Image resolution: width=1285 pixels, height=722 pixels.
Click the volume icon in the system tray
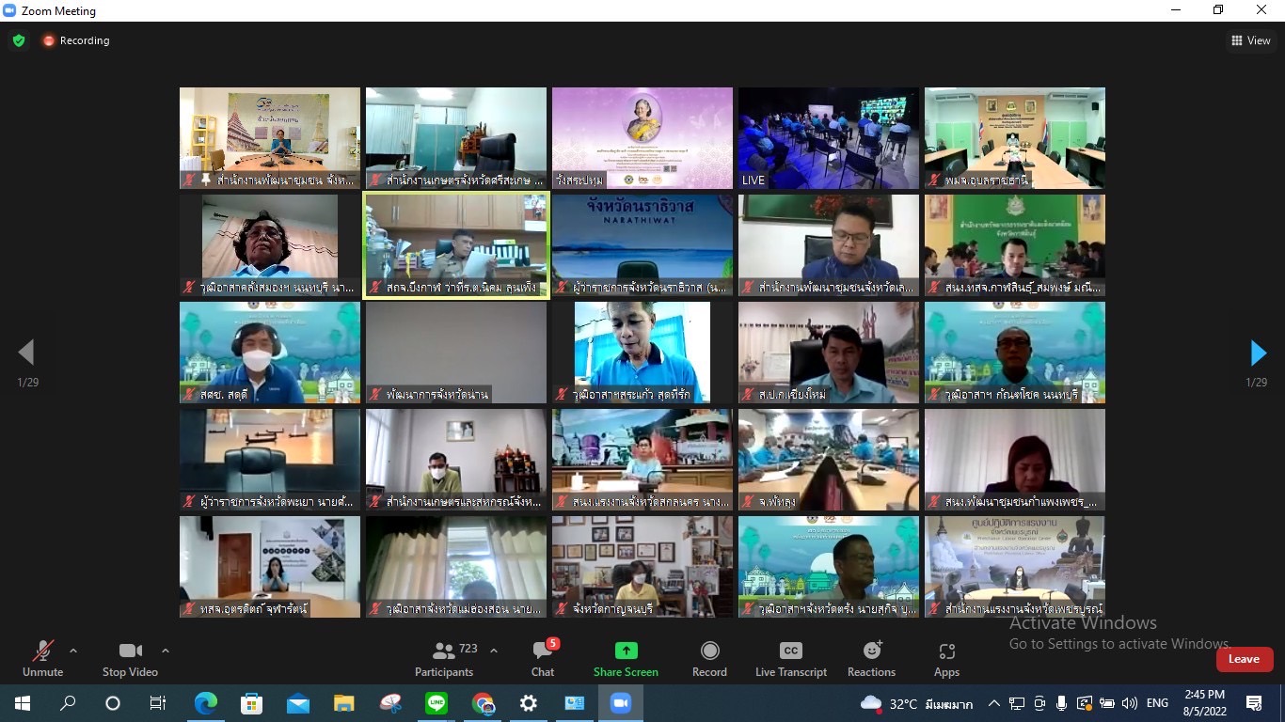1130,703
